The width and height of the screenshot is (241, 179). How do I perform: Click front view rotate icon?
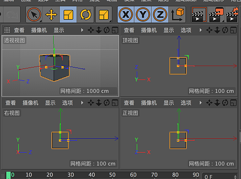(x=225, y=103)
